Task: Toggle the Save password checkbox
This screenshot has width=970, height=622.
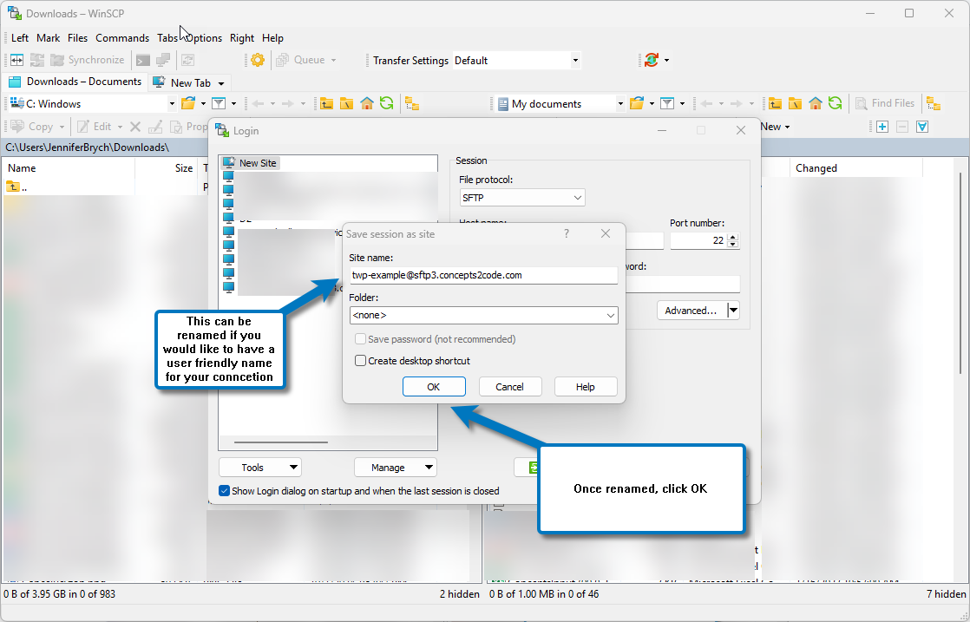Action: pos(360,339)
